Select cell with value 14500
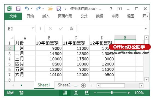The image size is (153, 99). click(49, 53)
